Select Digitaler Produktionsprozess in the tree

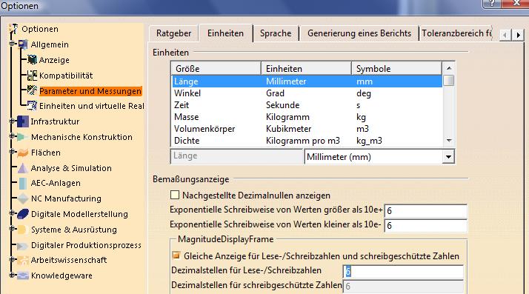(x=86, y=245)
